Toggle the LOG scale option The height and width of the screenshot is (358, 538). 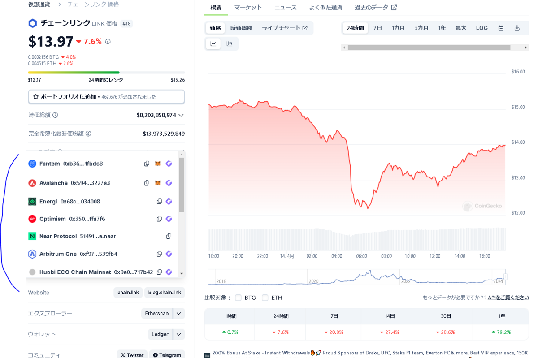click(x=482, y=28)
